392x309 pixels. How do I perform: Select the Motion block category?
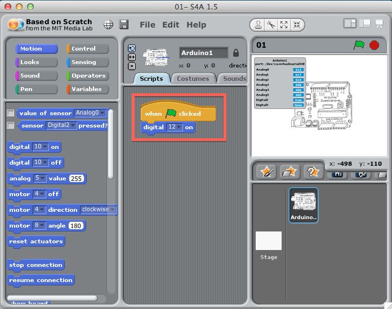coord(37,49)
